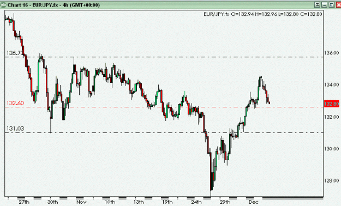Viewport: 341px width, 206px height.
Task: Click the 10th date label
Action: click(x=110, y=202)
